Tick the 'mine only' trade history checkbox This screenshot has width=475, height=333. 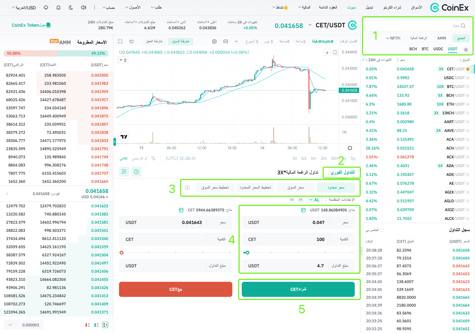[x=382, y=230]
